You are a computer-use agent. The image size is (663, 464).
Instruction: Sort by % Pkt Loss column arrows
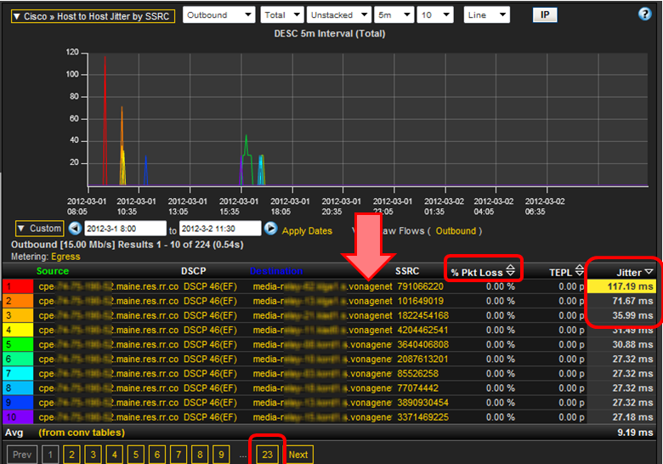click(x=510, y=271)
